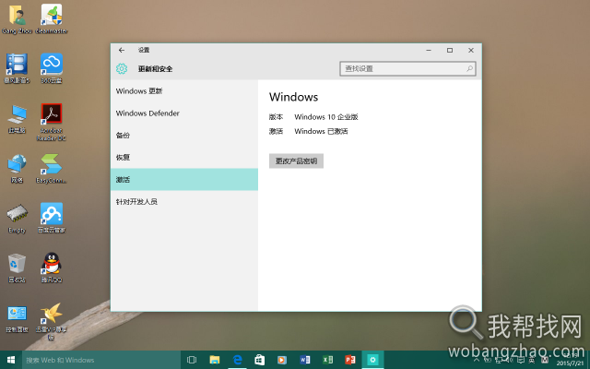This screenshot has width=590, height=369.
Task: Launch File Explorer from the taskbar
Action: pos(215,360)
